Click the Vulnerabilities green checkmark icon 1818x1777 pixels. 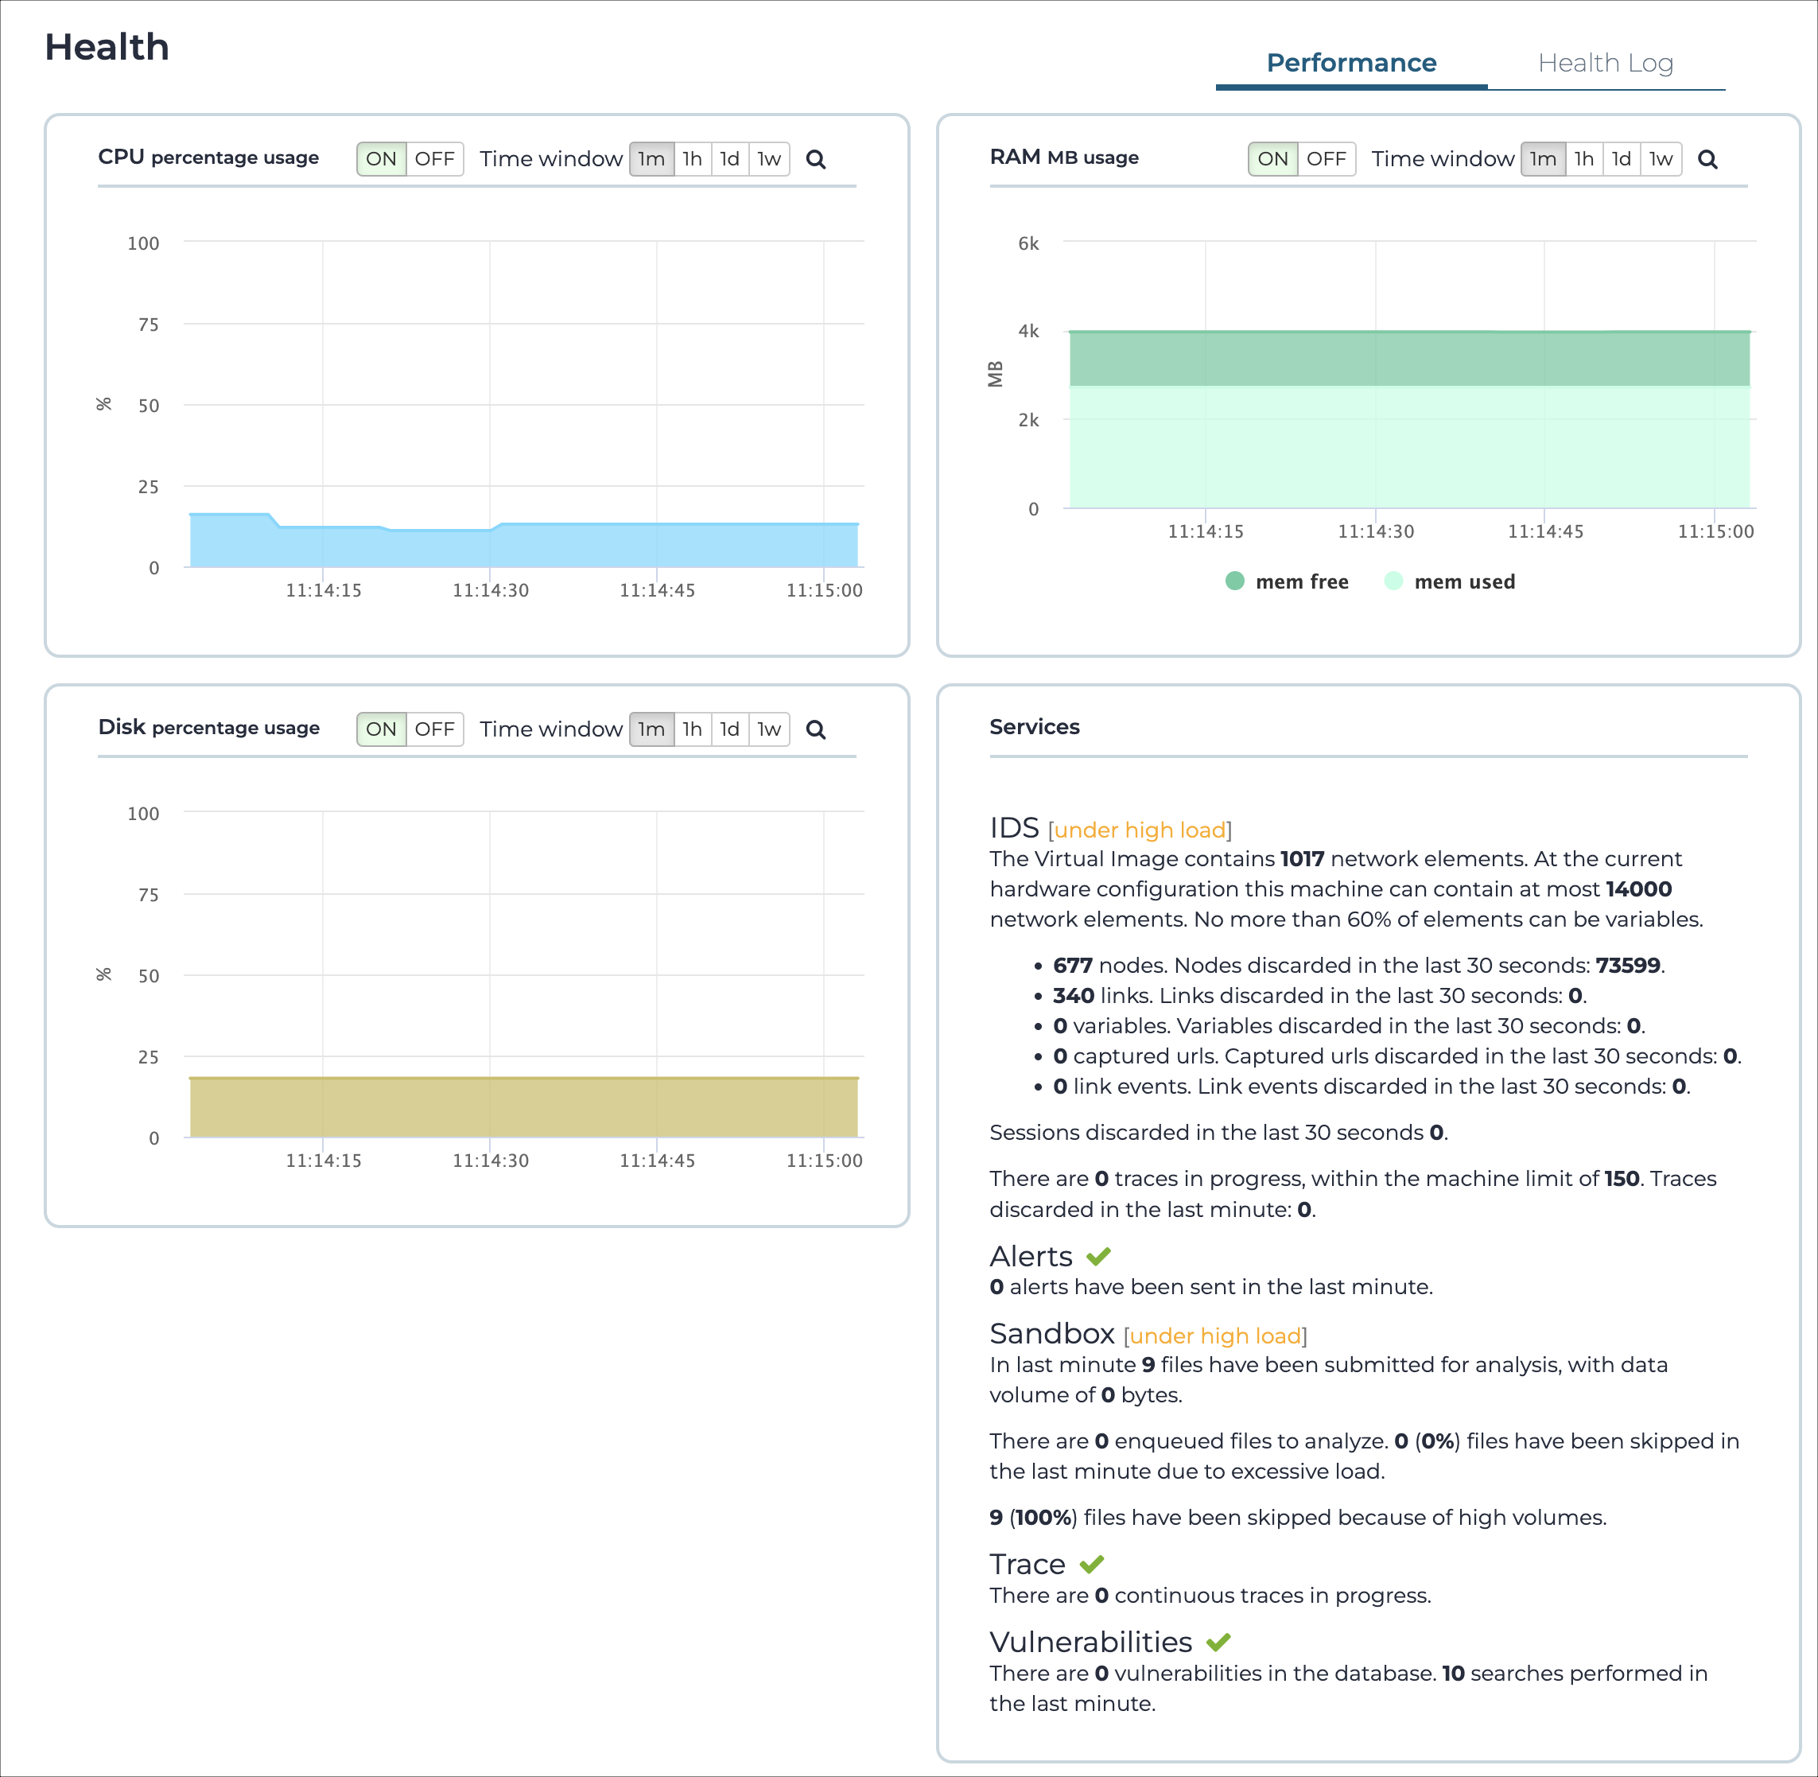(x=1218, y=1642)
